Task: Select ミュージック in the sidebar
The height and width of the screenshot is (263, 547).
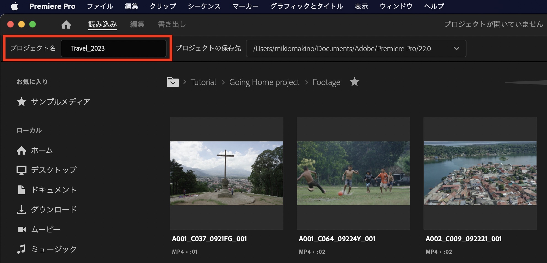Action: point(54,249)
